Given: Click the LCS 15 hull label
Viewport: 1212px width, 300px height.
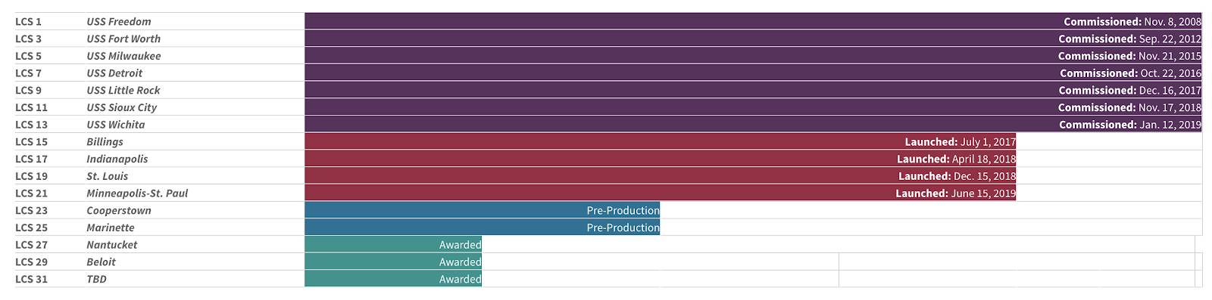Looking at the screenshot, I should coord(32,141).
